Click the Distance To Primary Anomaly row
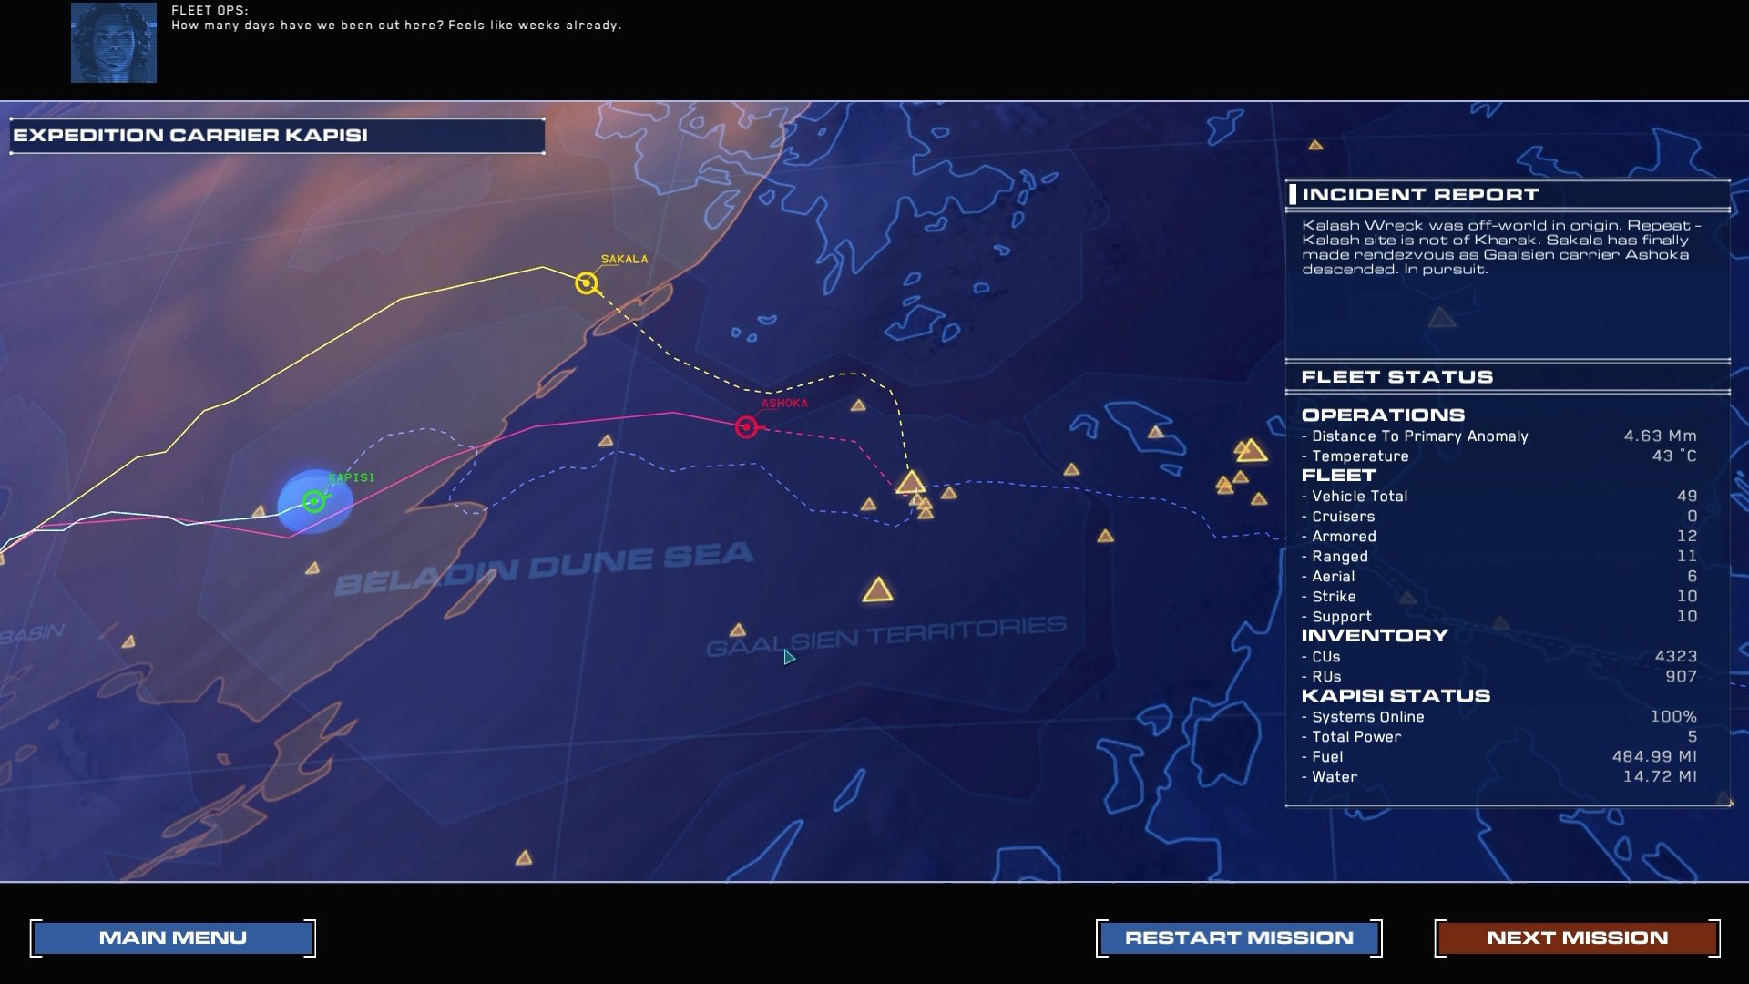Screen dimensions: 1749x984 pos(1498,436)
